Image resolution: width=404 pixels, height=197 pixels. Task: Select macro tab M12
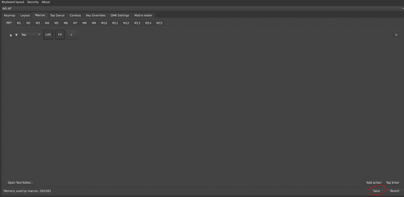tap(126, 23)
